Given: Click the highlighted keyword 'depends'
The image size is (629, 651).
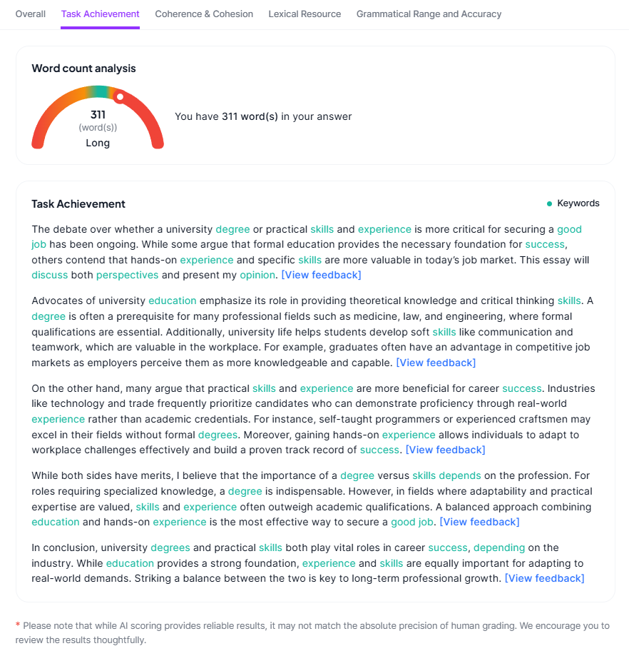Looking at the screenshot, I should pyautogui.click(x=459, y=475).
